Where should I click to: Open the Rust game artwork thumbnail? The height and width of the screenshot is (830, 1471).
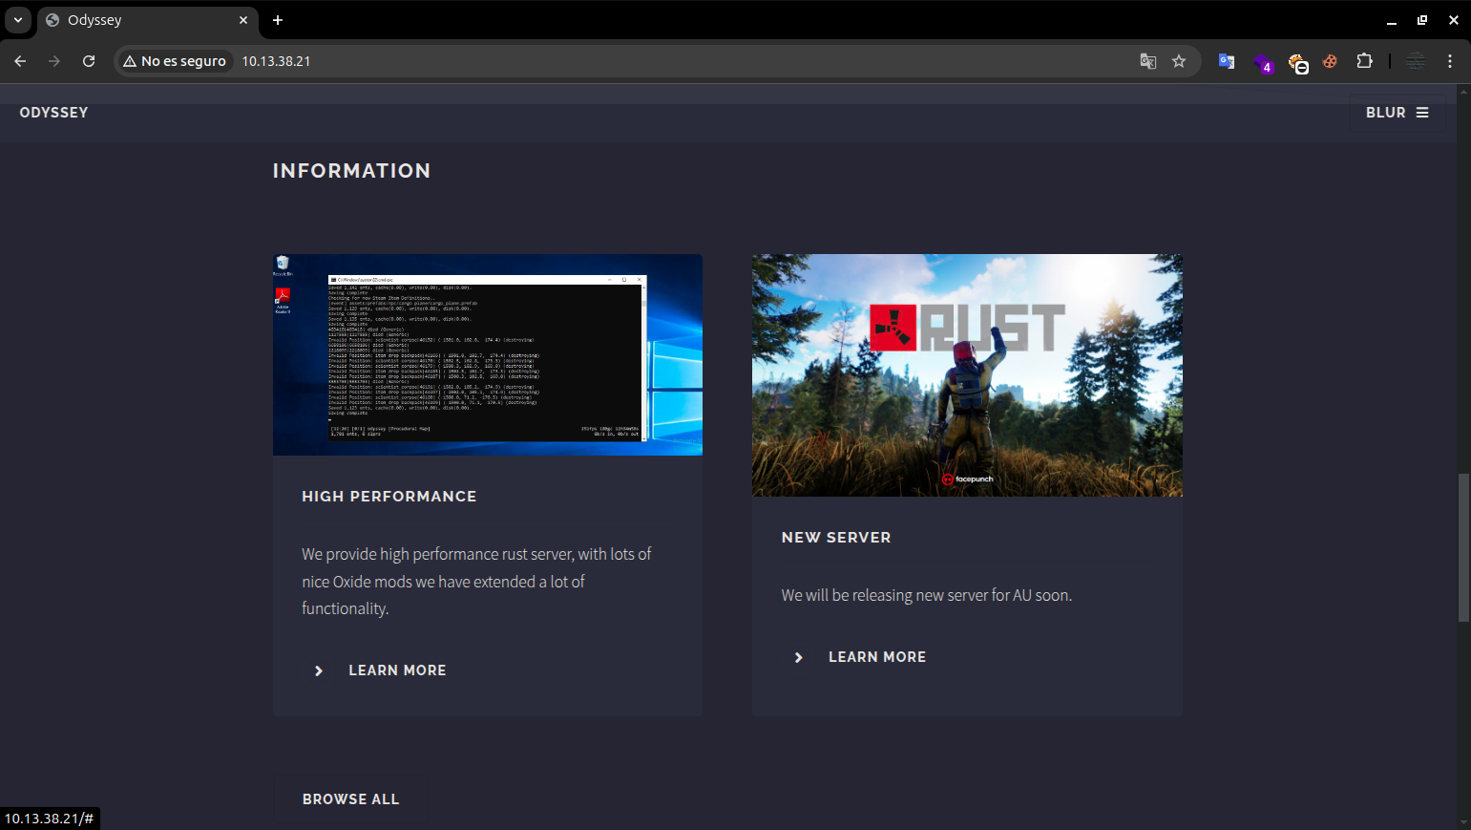[x=966, y=374]
